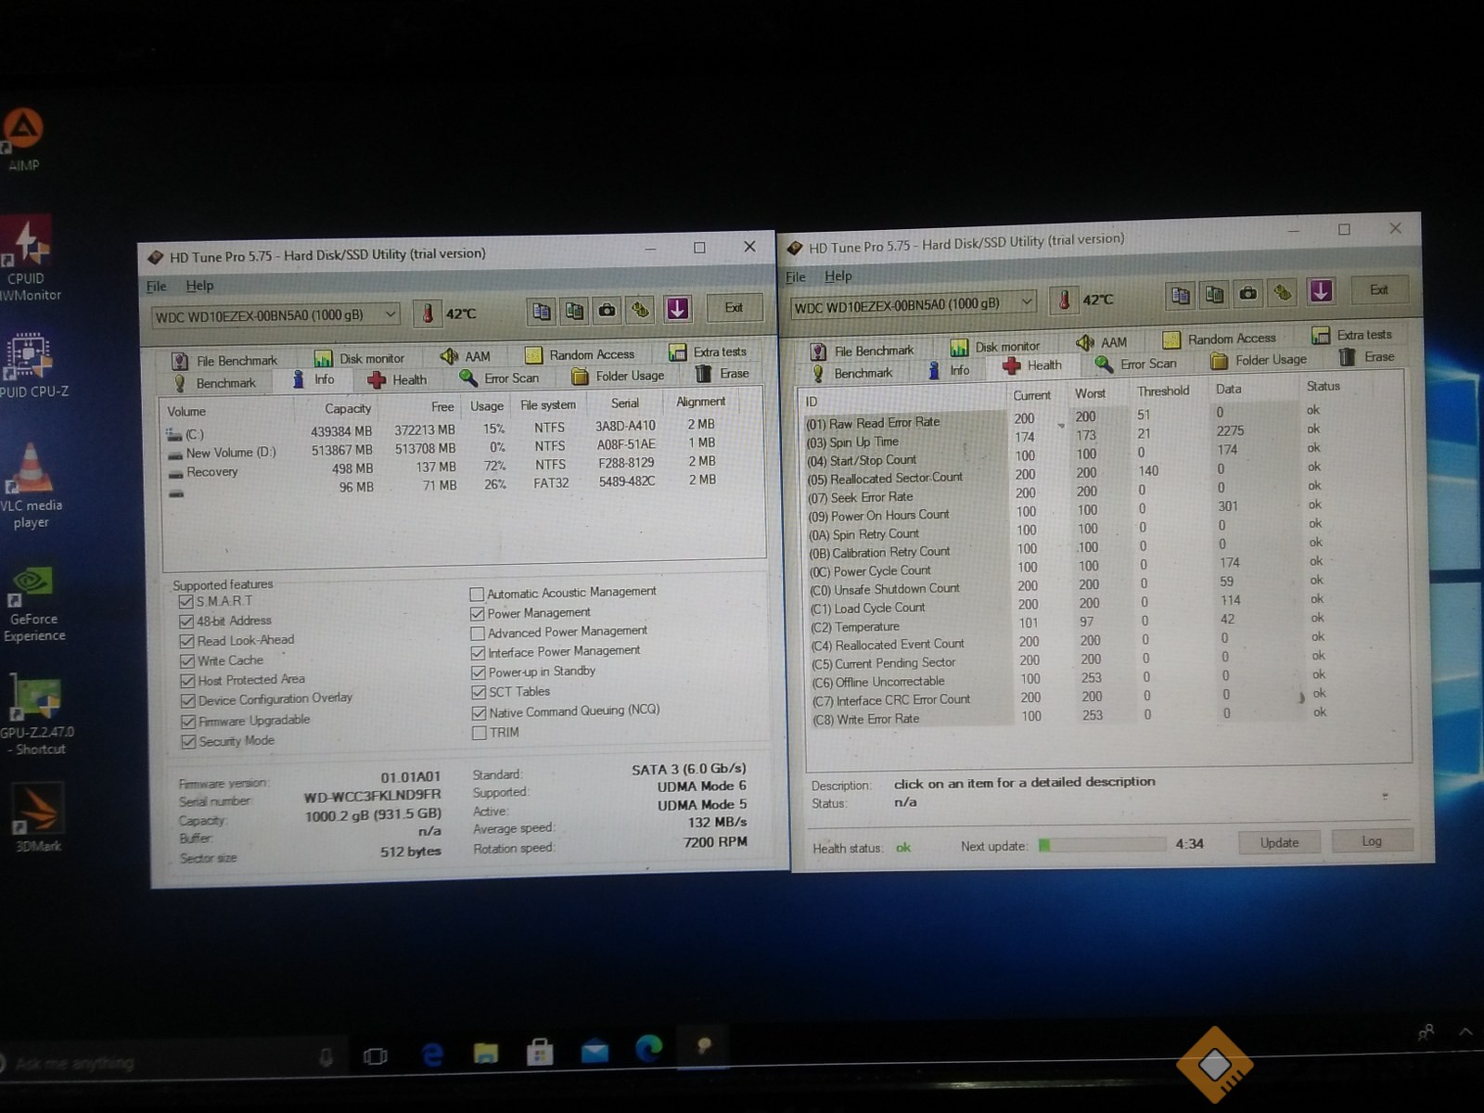This screenshot has height=1113, width=1484.
Task: Click temperature thermometer icon in left window
Action: click(x=428, y=313)
